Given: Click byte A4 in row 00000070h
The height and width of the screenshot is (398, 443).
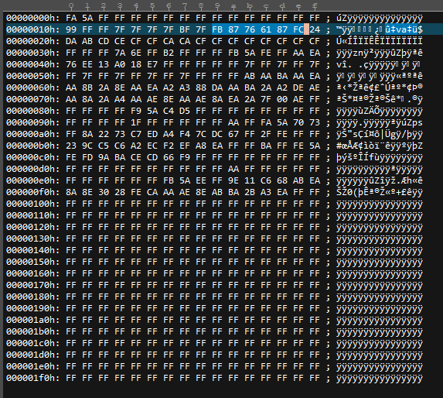Looking at the screenshot, I should [x=120, y=99].
